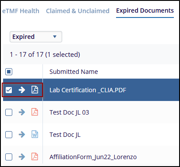Click arrow icon in Lab Certification row
This screenshot has width=180, height=167.
[22, 90]
